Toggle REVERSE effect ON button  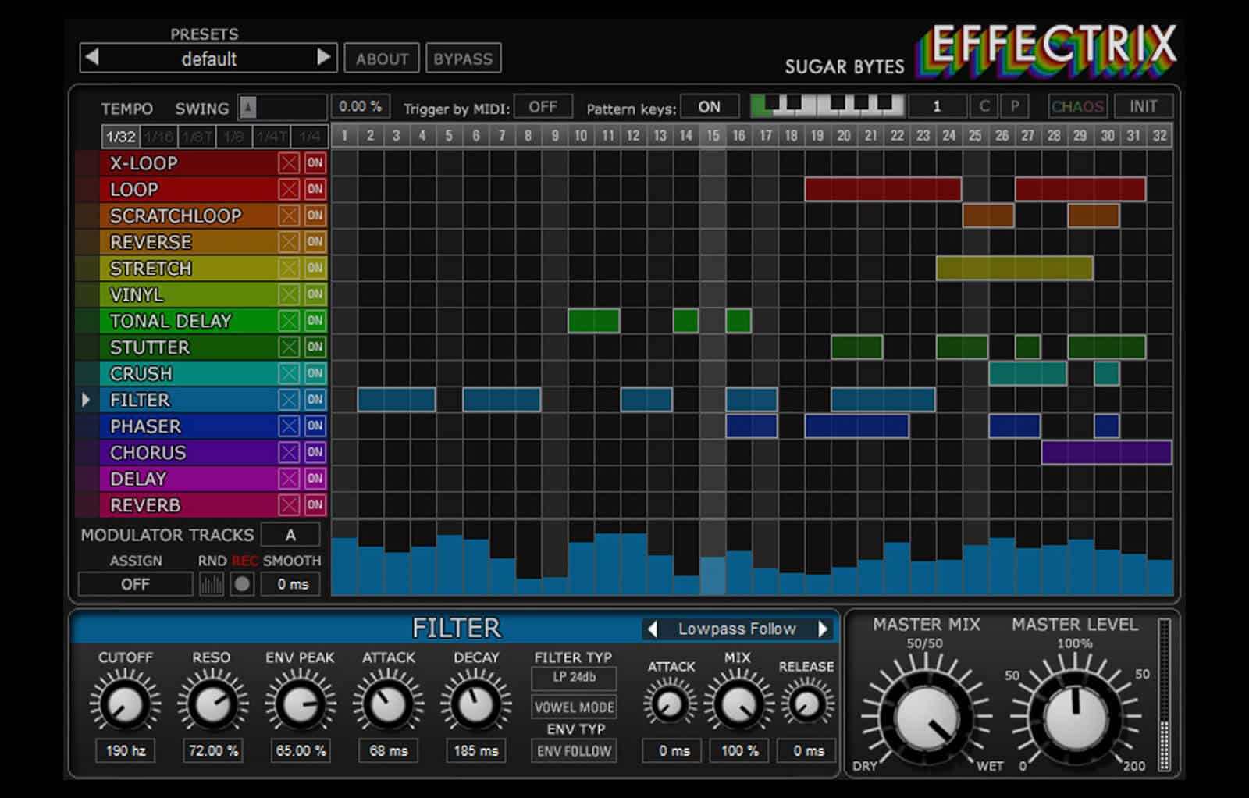315,242
